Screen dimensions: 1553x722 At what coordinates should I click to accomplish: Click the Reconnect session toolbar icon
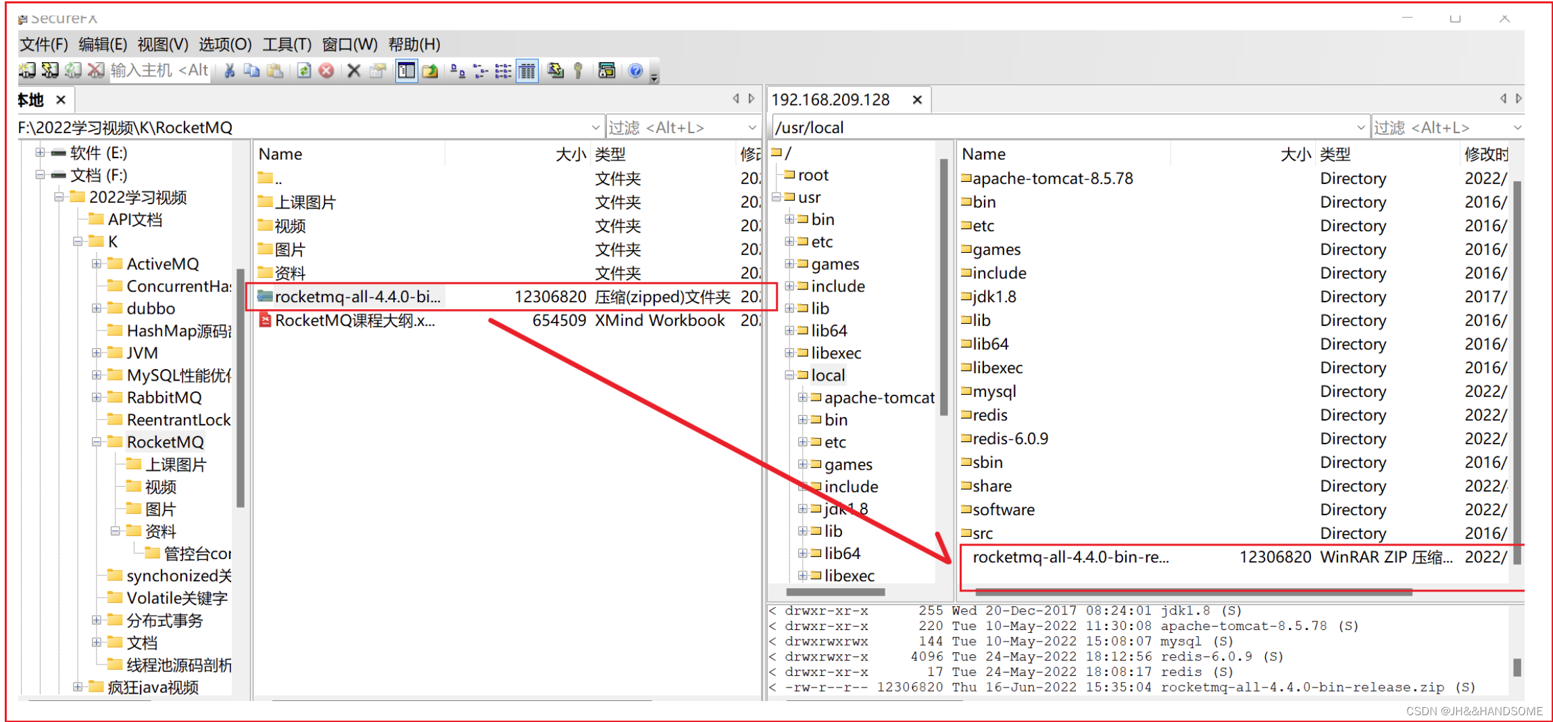tap(73, 70)
